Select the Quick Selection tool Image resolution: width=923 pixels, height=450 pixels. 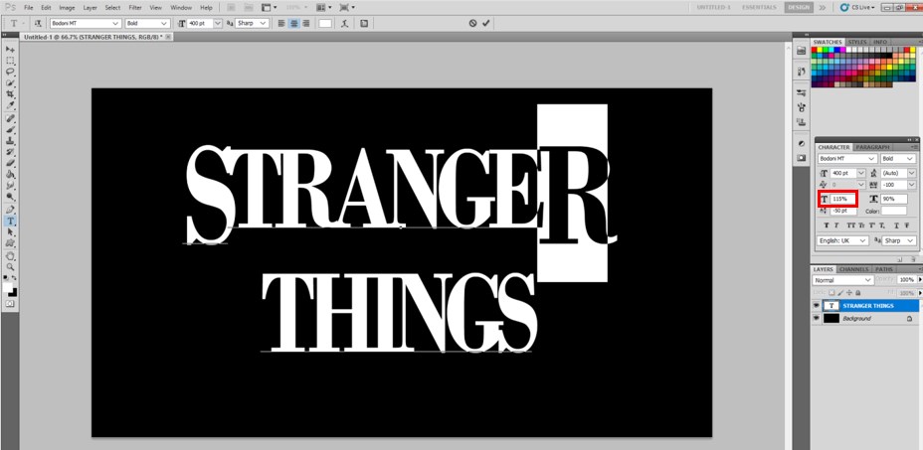(10, 82)
